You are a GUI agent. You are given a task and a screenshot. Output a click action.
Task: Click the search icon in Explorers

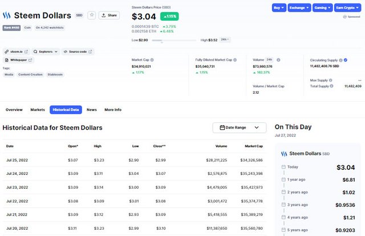pyautogui.click(x=35, y=51)
